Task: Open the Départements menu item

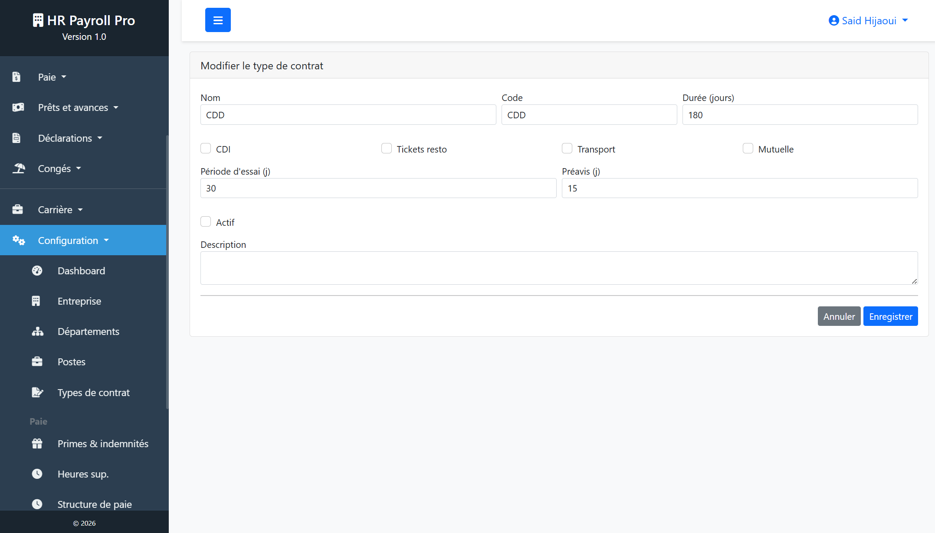Action: [x=83, y=331]
